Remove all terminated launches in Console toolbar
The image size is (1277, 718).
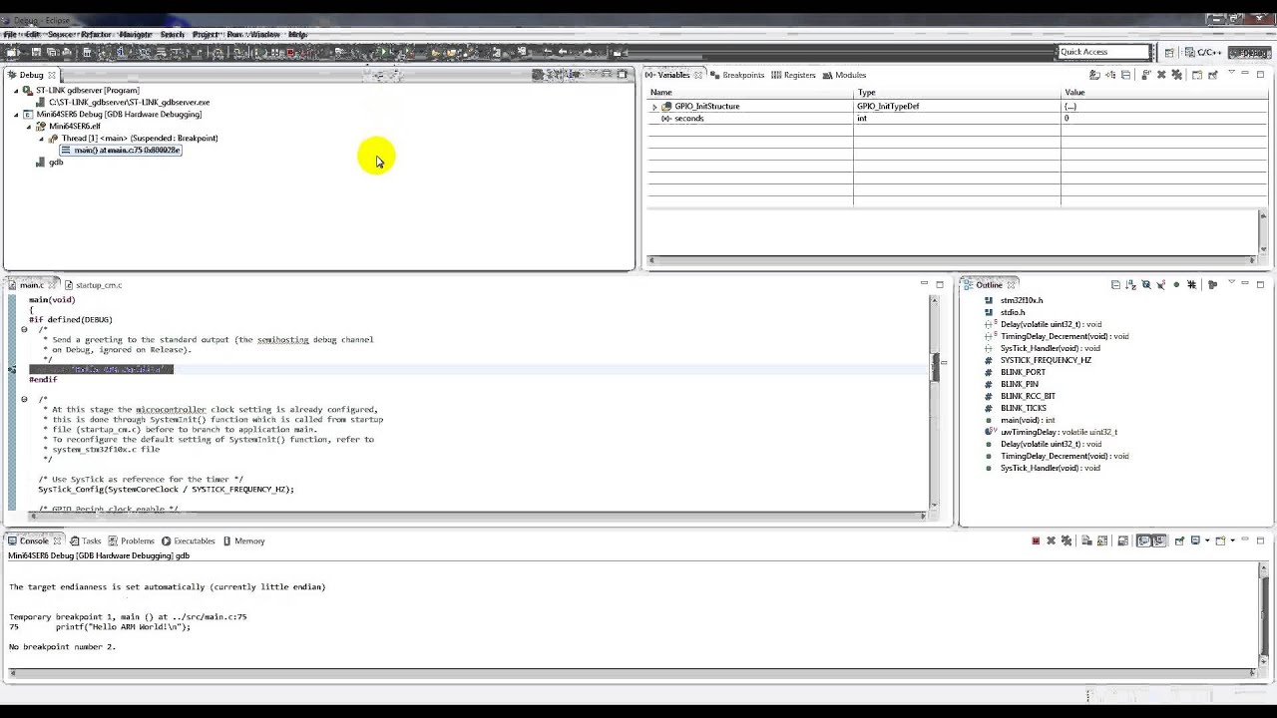point(1066,540)
